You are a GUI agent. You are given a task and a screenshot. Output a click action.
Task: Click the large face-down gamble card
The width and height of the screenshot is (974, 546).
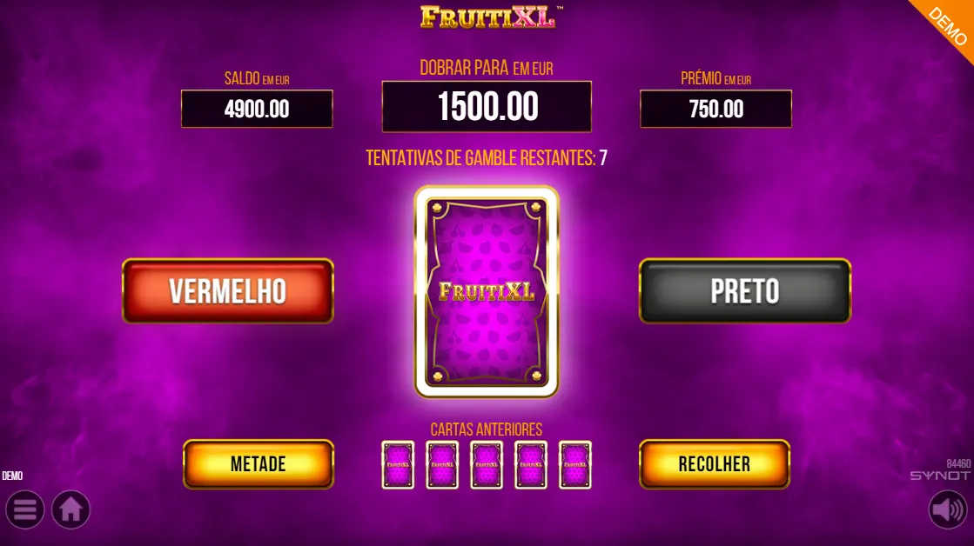pyautogui.click(x=487, y=291)
